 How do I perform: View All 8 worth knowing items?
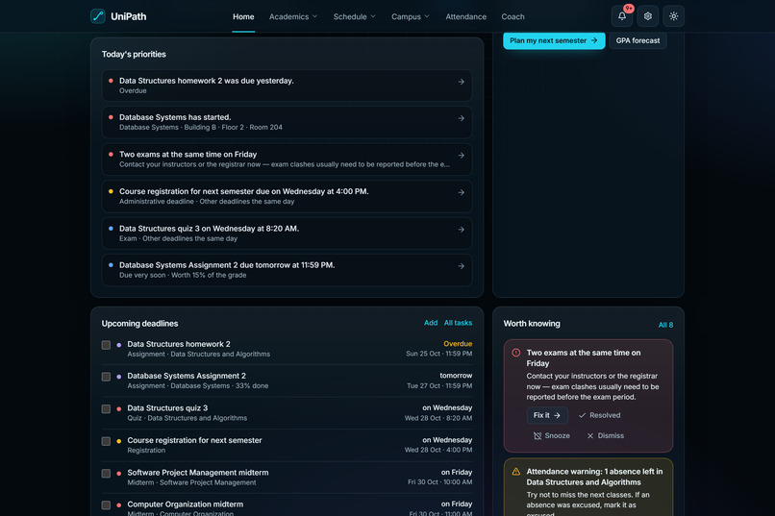coord(665,325)
